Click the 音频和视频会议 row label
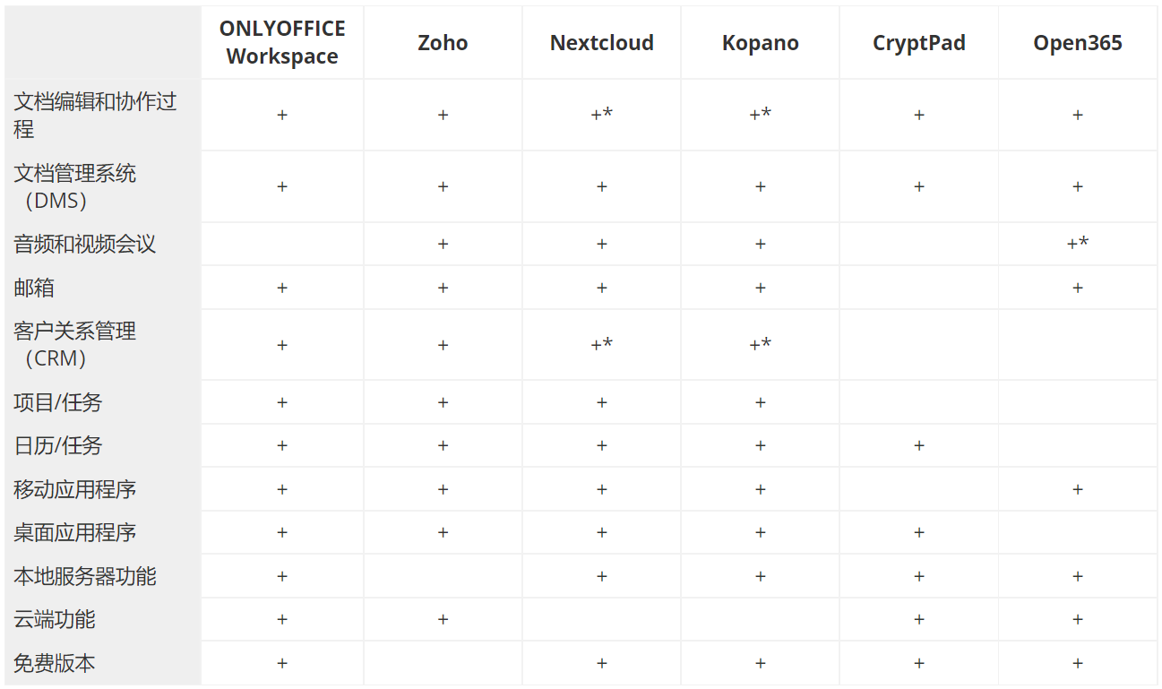Image resolution: width=1162 pixels, height=689 pixels. [x=84, y=244]
